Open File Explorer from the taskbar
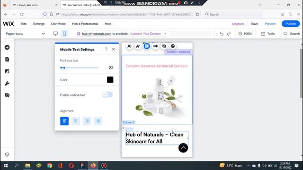The height and width of the screenshot is (170, 303). coord(27,166)
